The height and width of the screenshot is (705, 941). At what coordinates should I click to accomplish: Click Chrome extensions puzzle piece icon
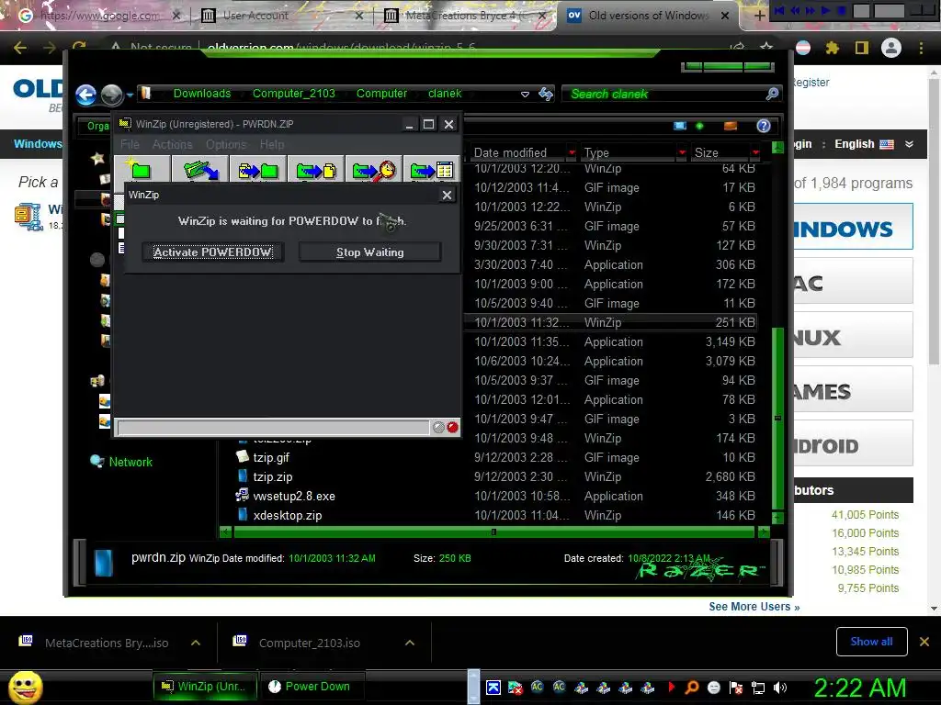coord(833,48)
